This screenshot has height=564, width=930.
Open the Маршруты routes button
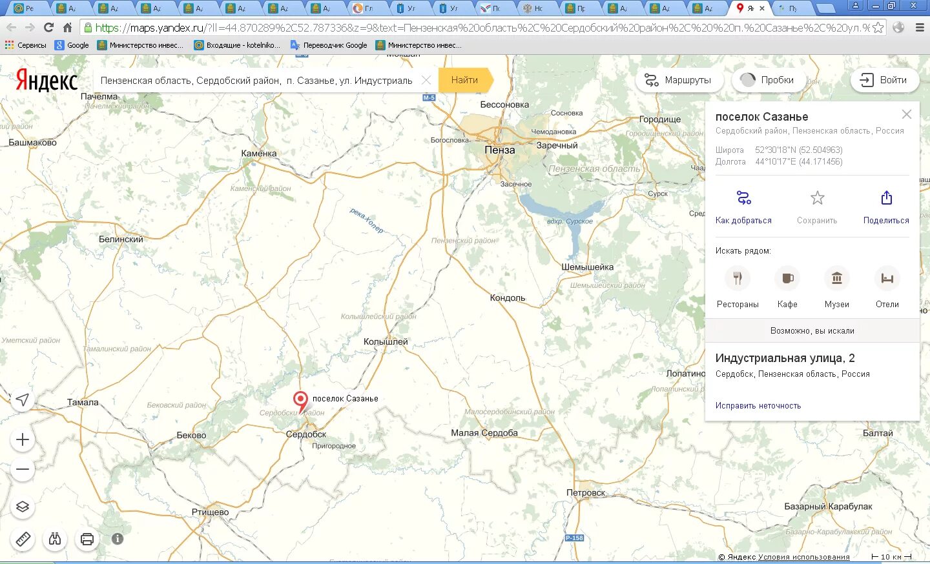pyautogui.click(x=678, y=80)
